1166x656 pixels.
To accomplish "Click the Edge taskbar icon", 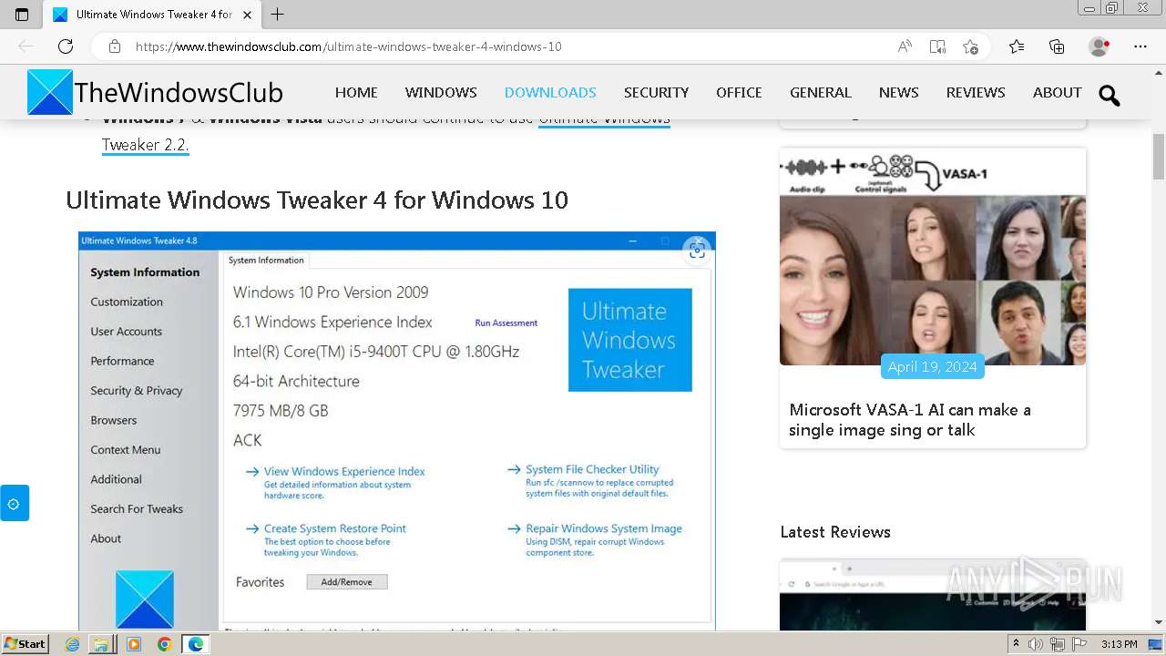I will tap(196, 644).
